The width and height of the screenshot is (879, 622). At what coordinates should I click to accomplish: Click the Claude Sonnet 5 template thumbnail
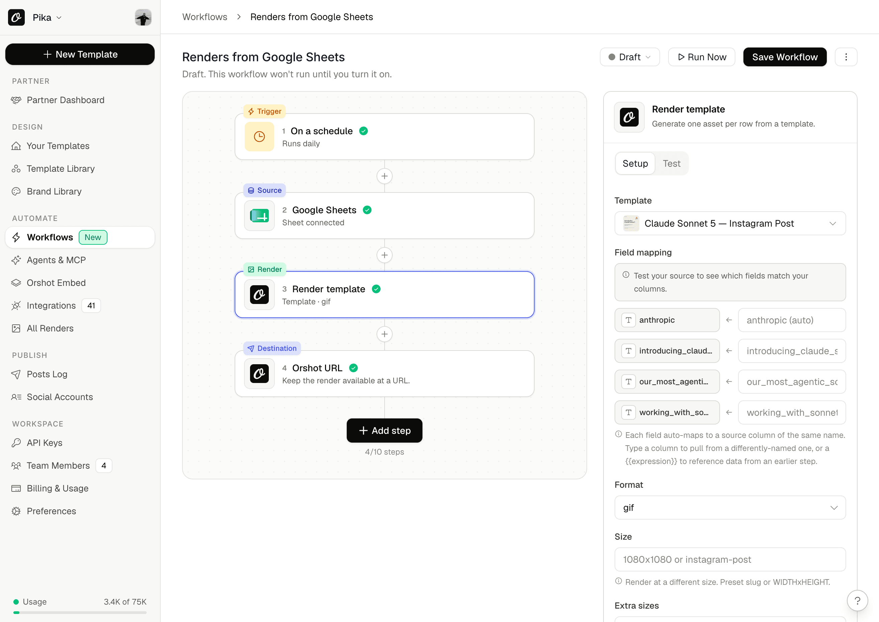click(631, 224)
